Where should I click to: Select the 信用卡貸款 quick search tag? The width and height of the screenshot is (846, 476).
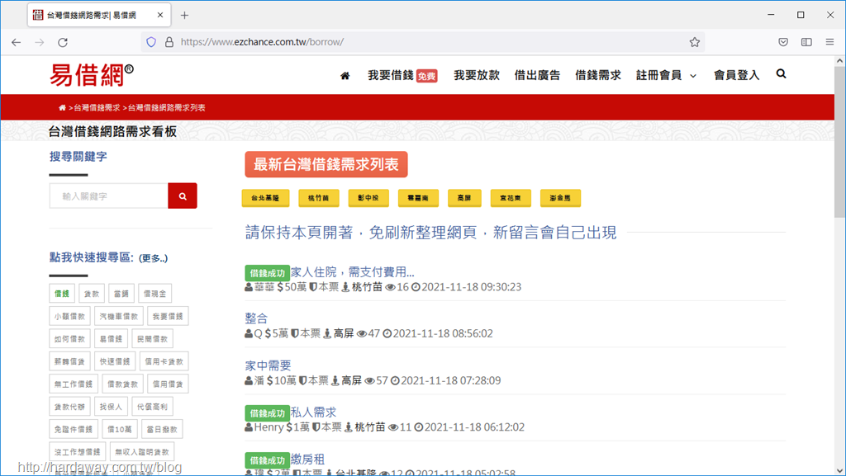coord(164,361)
